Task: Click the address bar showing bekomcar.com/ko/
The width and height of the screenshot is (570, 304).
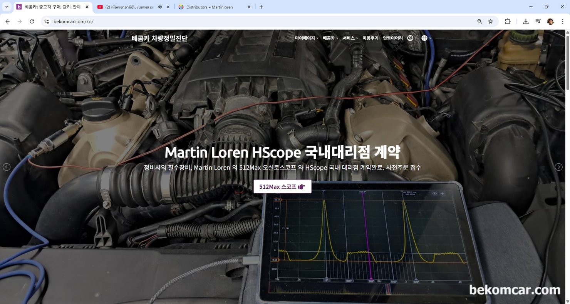Action: (x=74, y=22)
